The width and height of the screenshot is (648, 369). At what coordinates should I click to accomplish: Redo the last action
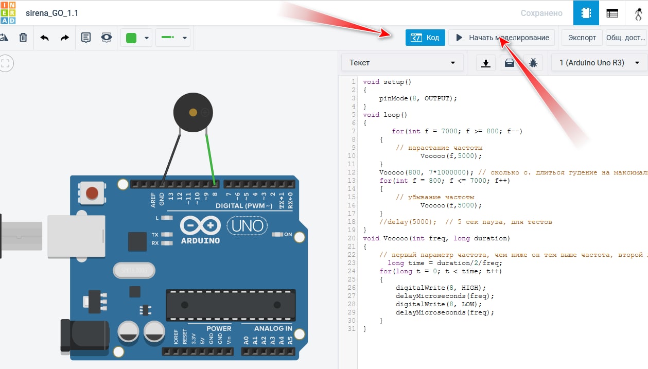(64, 38)
